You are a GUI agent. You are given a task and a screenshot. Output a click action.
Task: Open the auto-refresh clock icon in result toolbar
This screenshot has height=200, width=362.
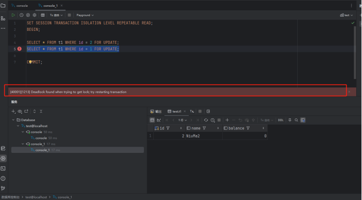(212, 120)
